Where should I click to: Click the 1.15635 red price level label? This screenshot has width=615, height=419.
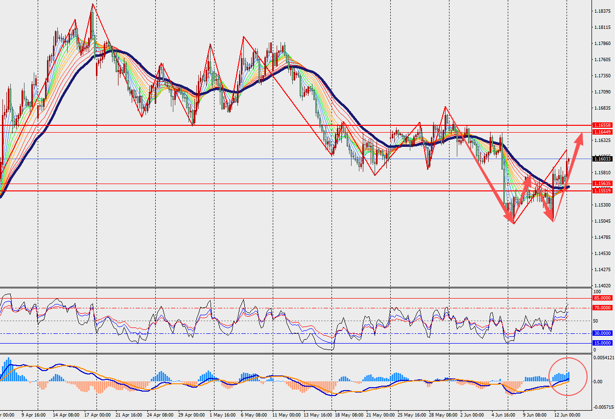tap(601, 183)
